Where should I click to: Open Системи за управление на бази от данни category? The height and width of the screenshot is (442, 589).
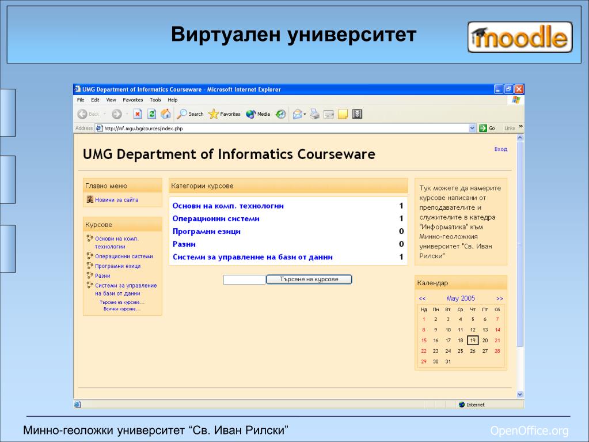click(x=252, y=257)
